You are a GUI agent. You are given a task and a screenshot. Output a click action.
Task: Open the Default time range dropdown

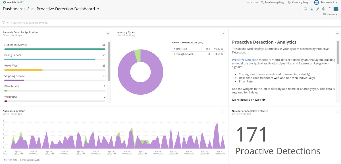[x=332, y=14]
